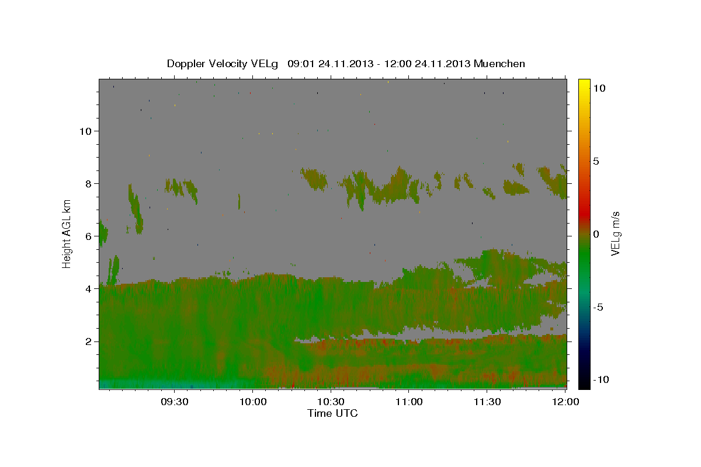Click the colorbar value -5 label

point(598,307)
